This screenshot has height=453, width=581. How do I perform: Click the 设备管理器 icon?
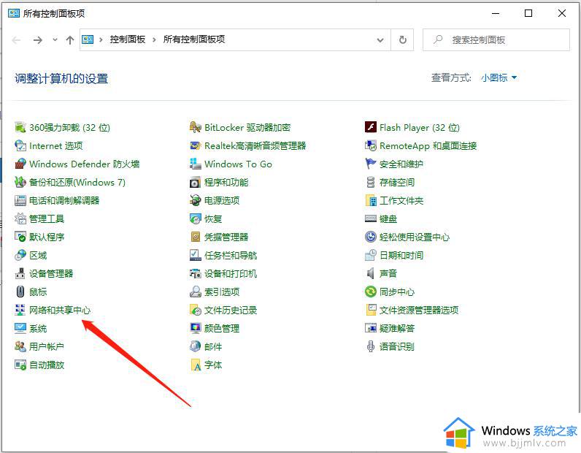(20, 273)
